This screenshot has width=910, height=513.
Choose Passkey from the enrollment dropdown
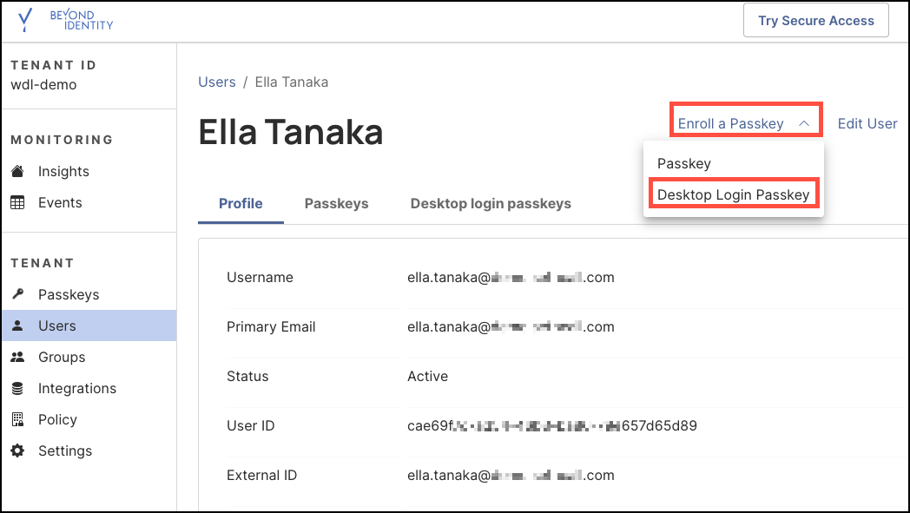click(685, 163)
